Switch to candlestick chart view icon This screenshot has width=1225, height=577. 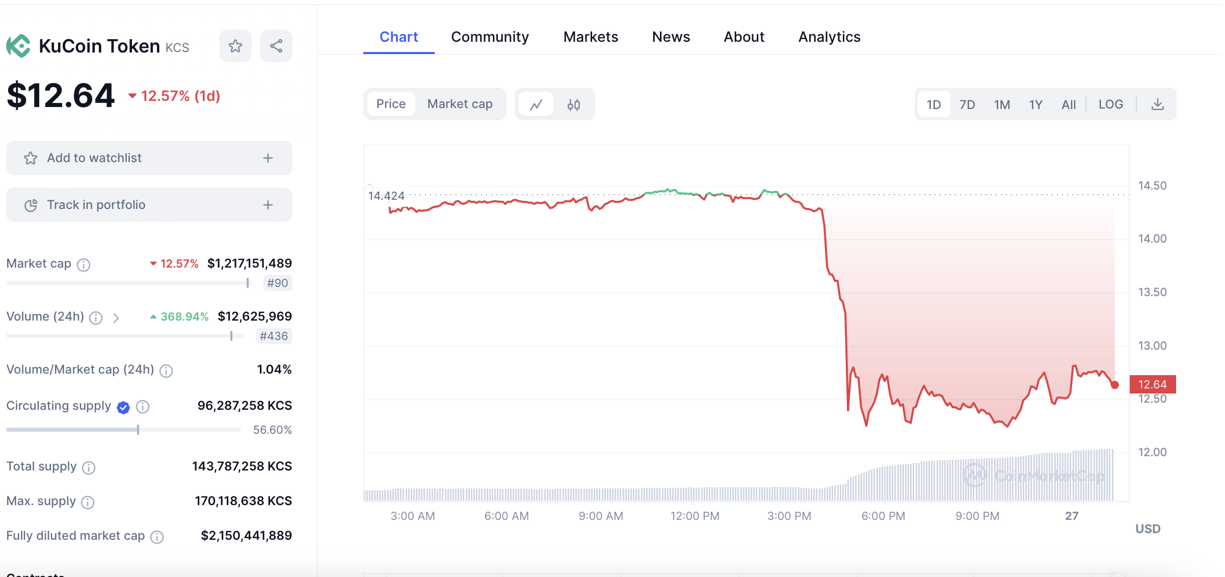tap(574, 104)
